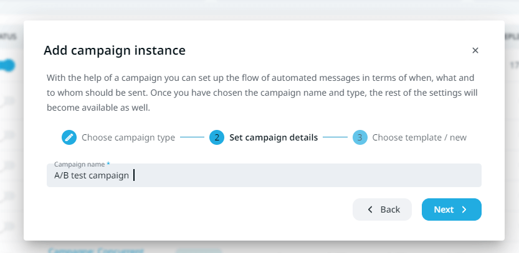This screenshot has width=519, height=253.
Task: Click the pencil icon for step one
Action: pos(69,137)
